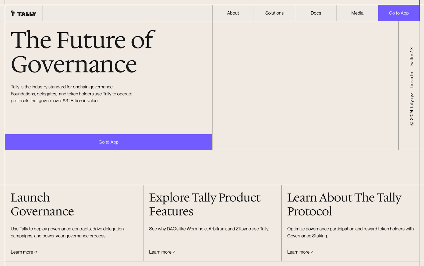
Task: Click Go to App in navigation bar
Action: (x=399, y=13)
